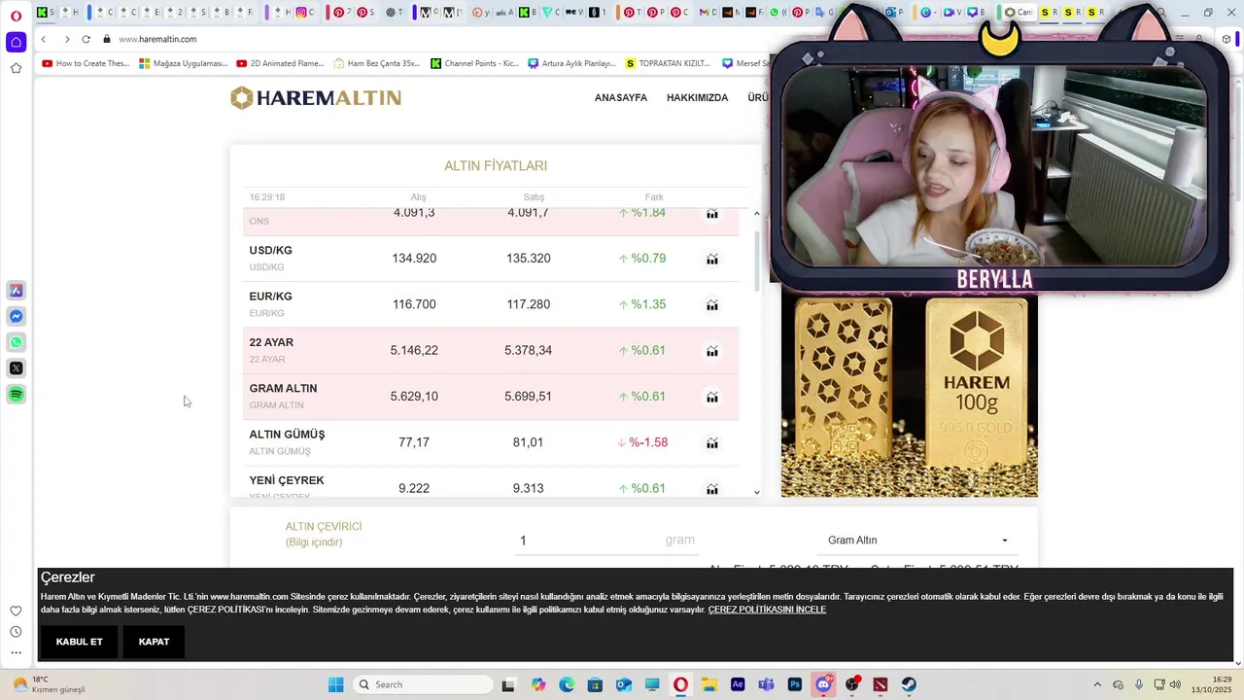
Task: Open the Gram Altın converter dropdown
Action: pos(917,541)
